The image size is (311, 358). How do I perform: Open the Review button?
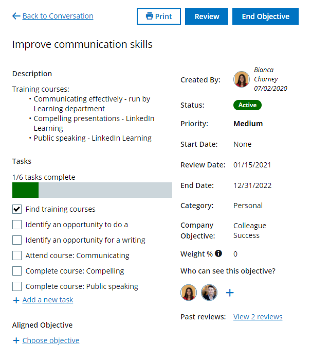click(207, 16)
